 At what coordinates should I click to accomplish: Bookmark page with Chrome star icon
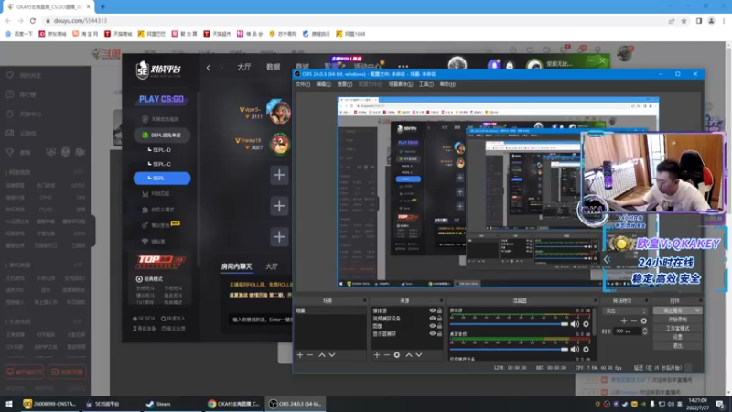click(x=684, y=21)
